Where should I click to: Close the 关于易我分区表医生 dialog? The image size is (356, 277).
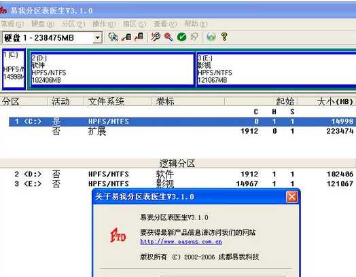[x=291, y=197]
